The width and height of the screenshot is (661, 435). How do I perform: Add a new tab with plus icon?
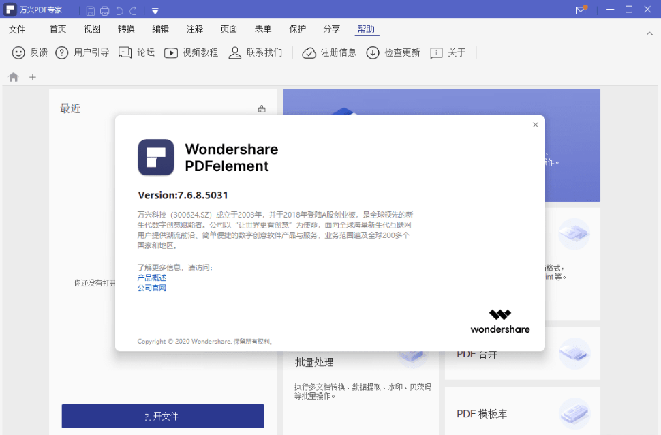33,77
